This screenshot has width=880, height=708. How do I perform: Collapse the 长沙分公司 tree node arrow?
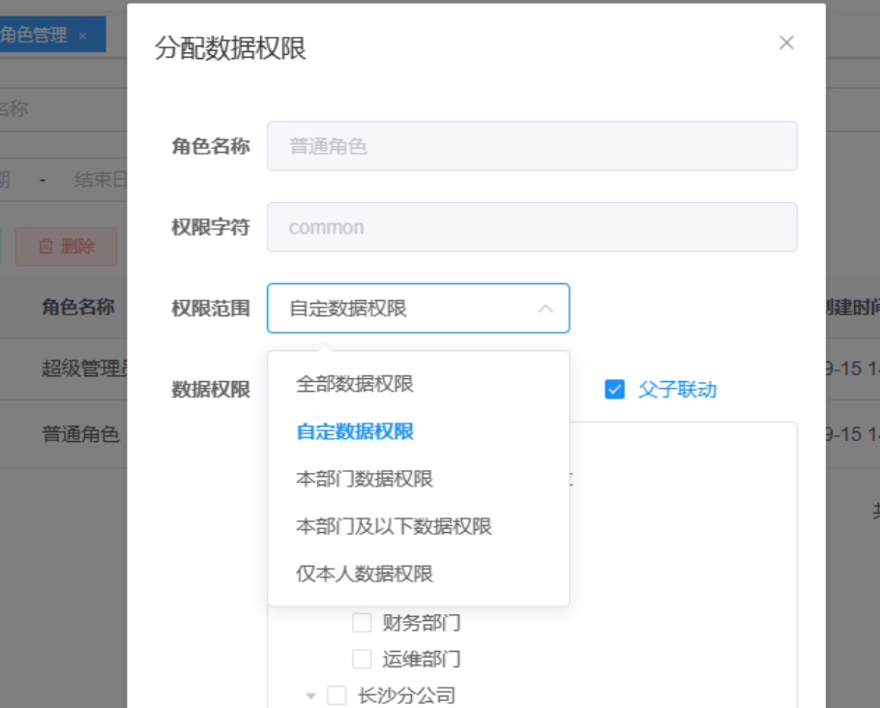click(x=310, y=696)
